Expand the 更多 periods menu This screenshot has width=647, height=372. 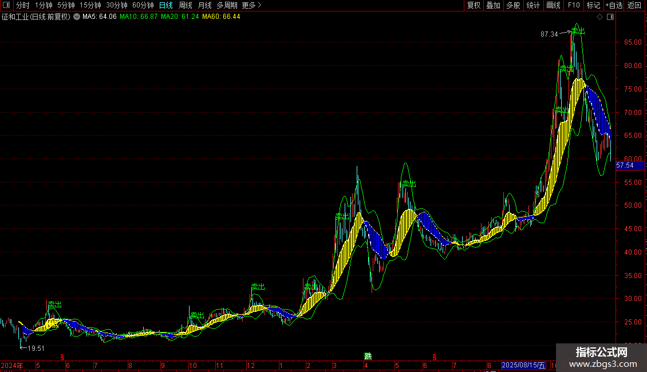[251, 5]
